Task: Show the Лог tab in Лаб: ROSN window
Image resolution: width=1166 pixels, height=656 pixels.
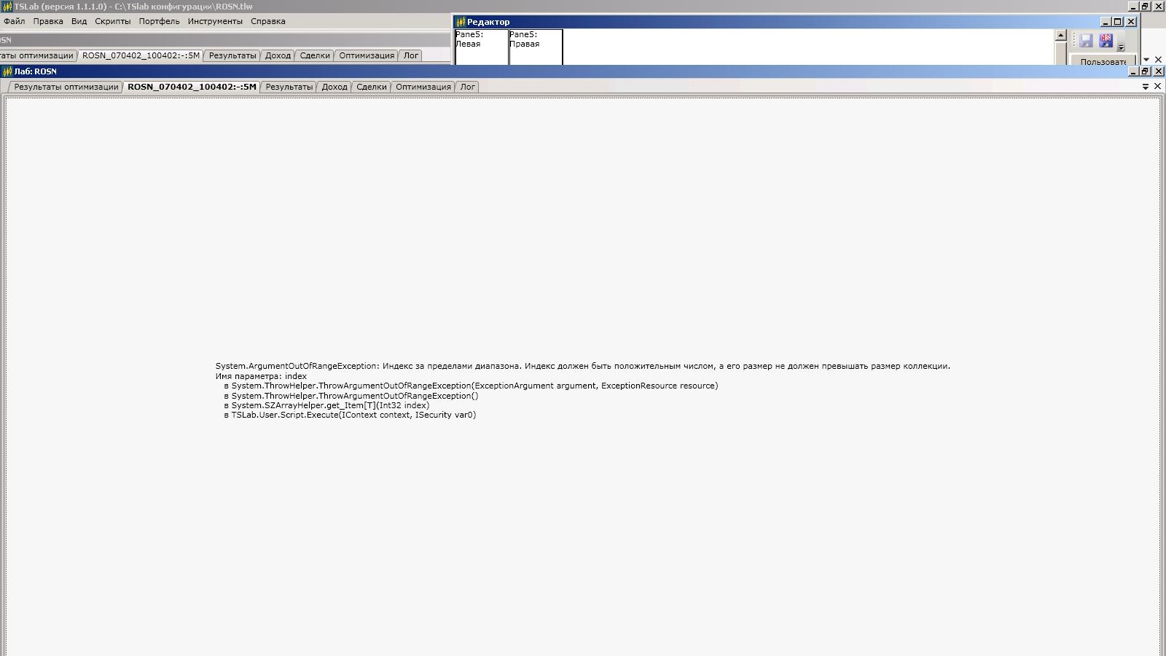Action: (x=468, y=87)
